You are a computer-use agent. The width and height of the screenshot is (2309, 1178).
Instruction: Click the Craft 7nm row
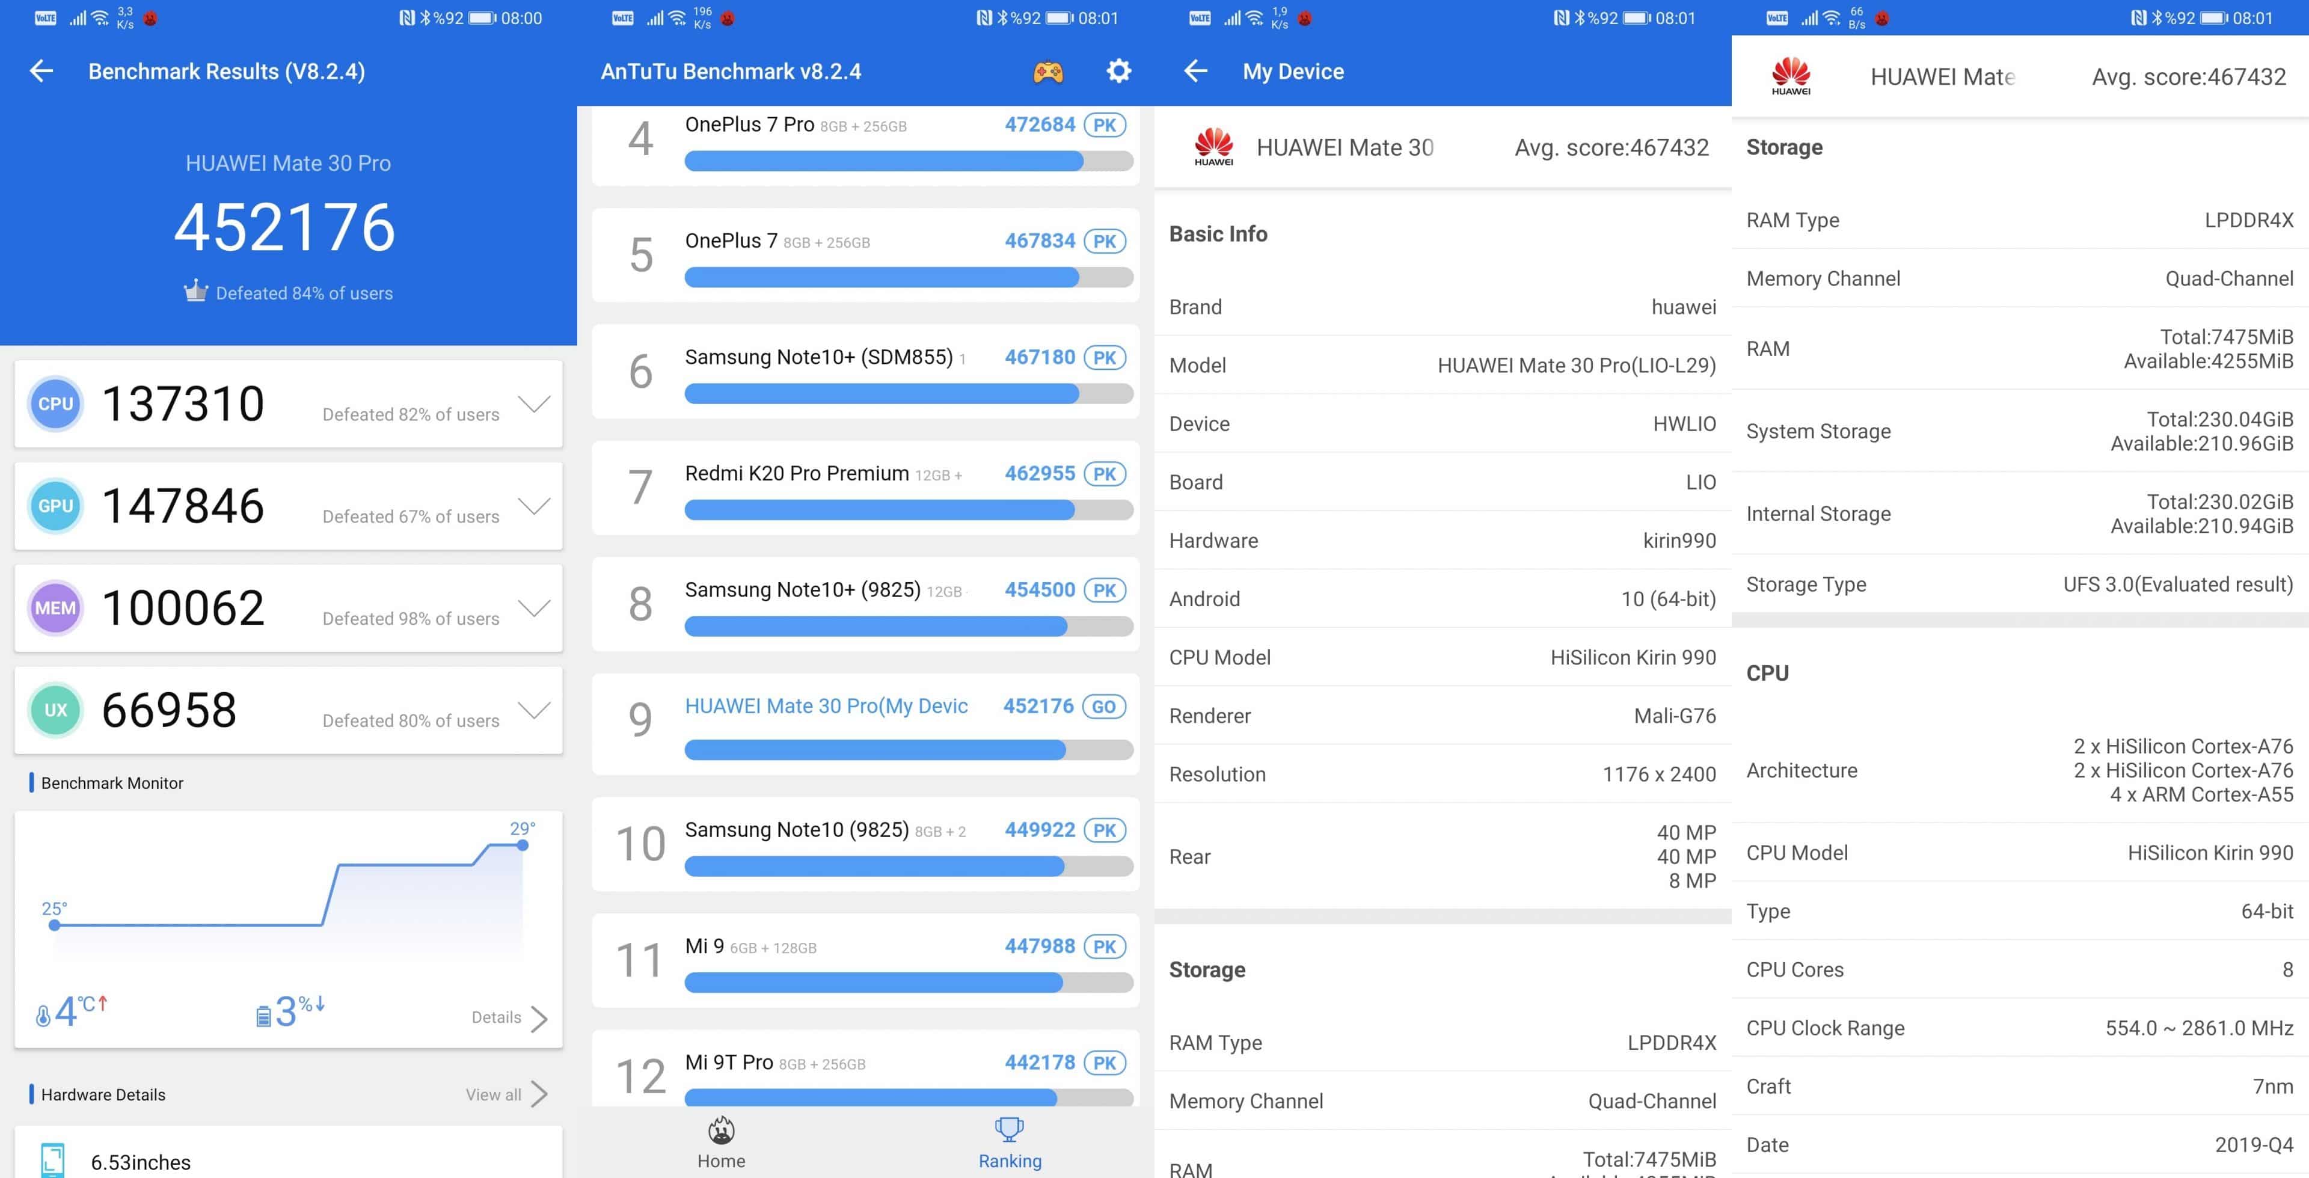[2020, 1087]
